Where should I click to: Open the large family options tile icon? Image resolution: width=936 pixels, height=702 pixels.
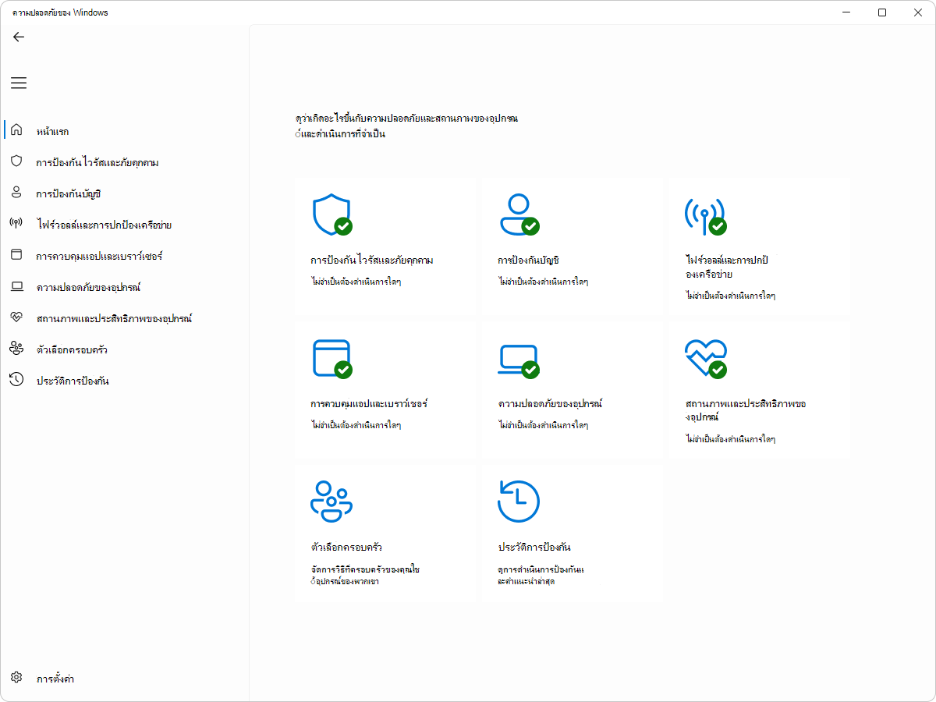(x=331, y=502)
